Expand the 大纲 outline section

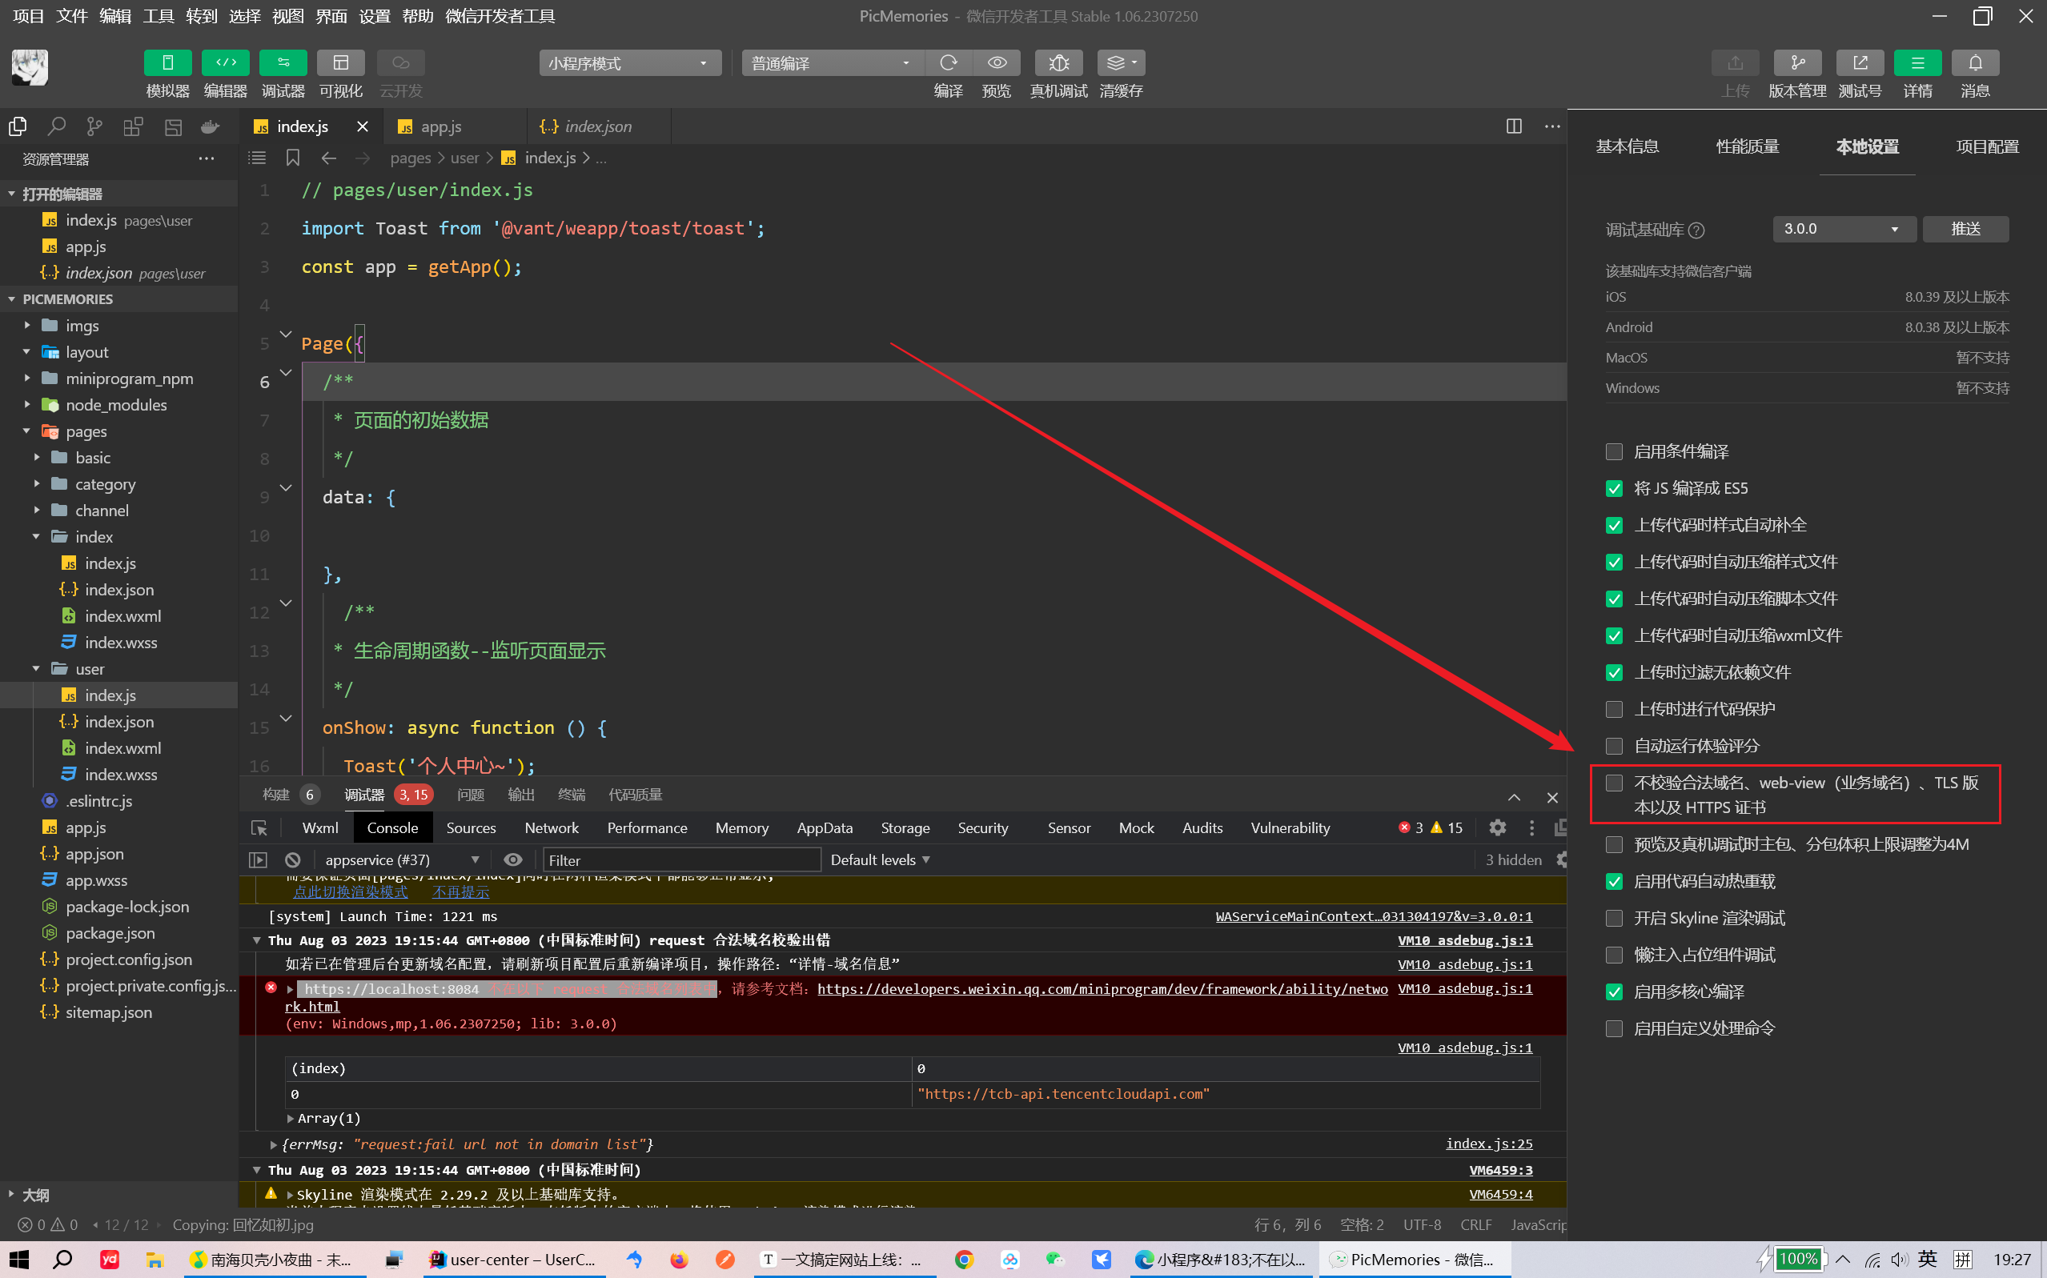[35, 1195]
